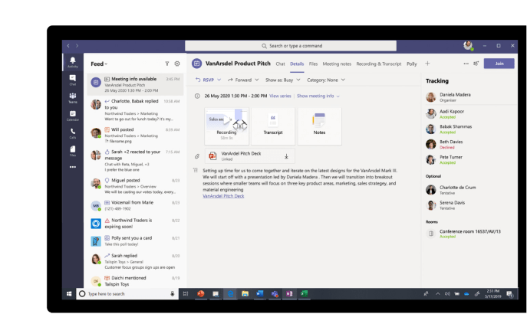The width and height of the screenshot is (527, 314).
Task: Open the Meeting notes tab
Action: [337, 64]
